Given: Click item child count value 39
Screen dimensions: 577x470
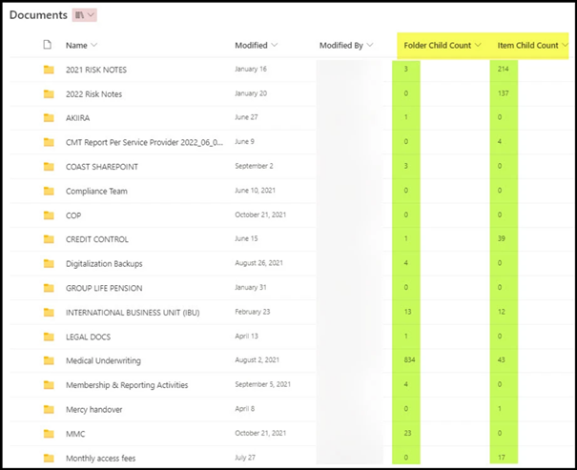Looking at the screenshot, I should 502,238.
